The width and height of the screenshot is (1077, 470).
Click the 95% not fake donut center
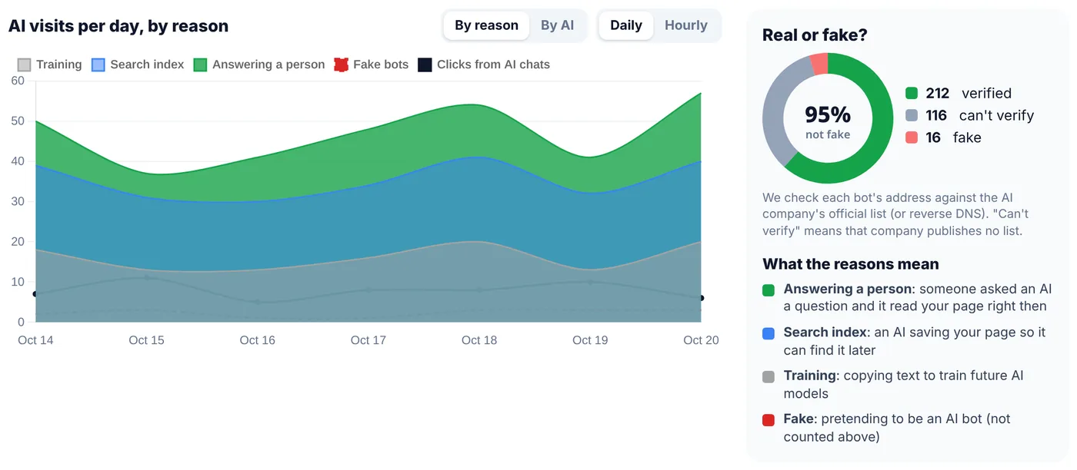(828, 121)
